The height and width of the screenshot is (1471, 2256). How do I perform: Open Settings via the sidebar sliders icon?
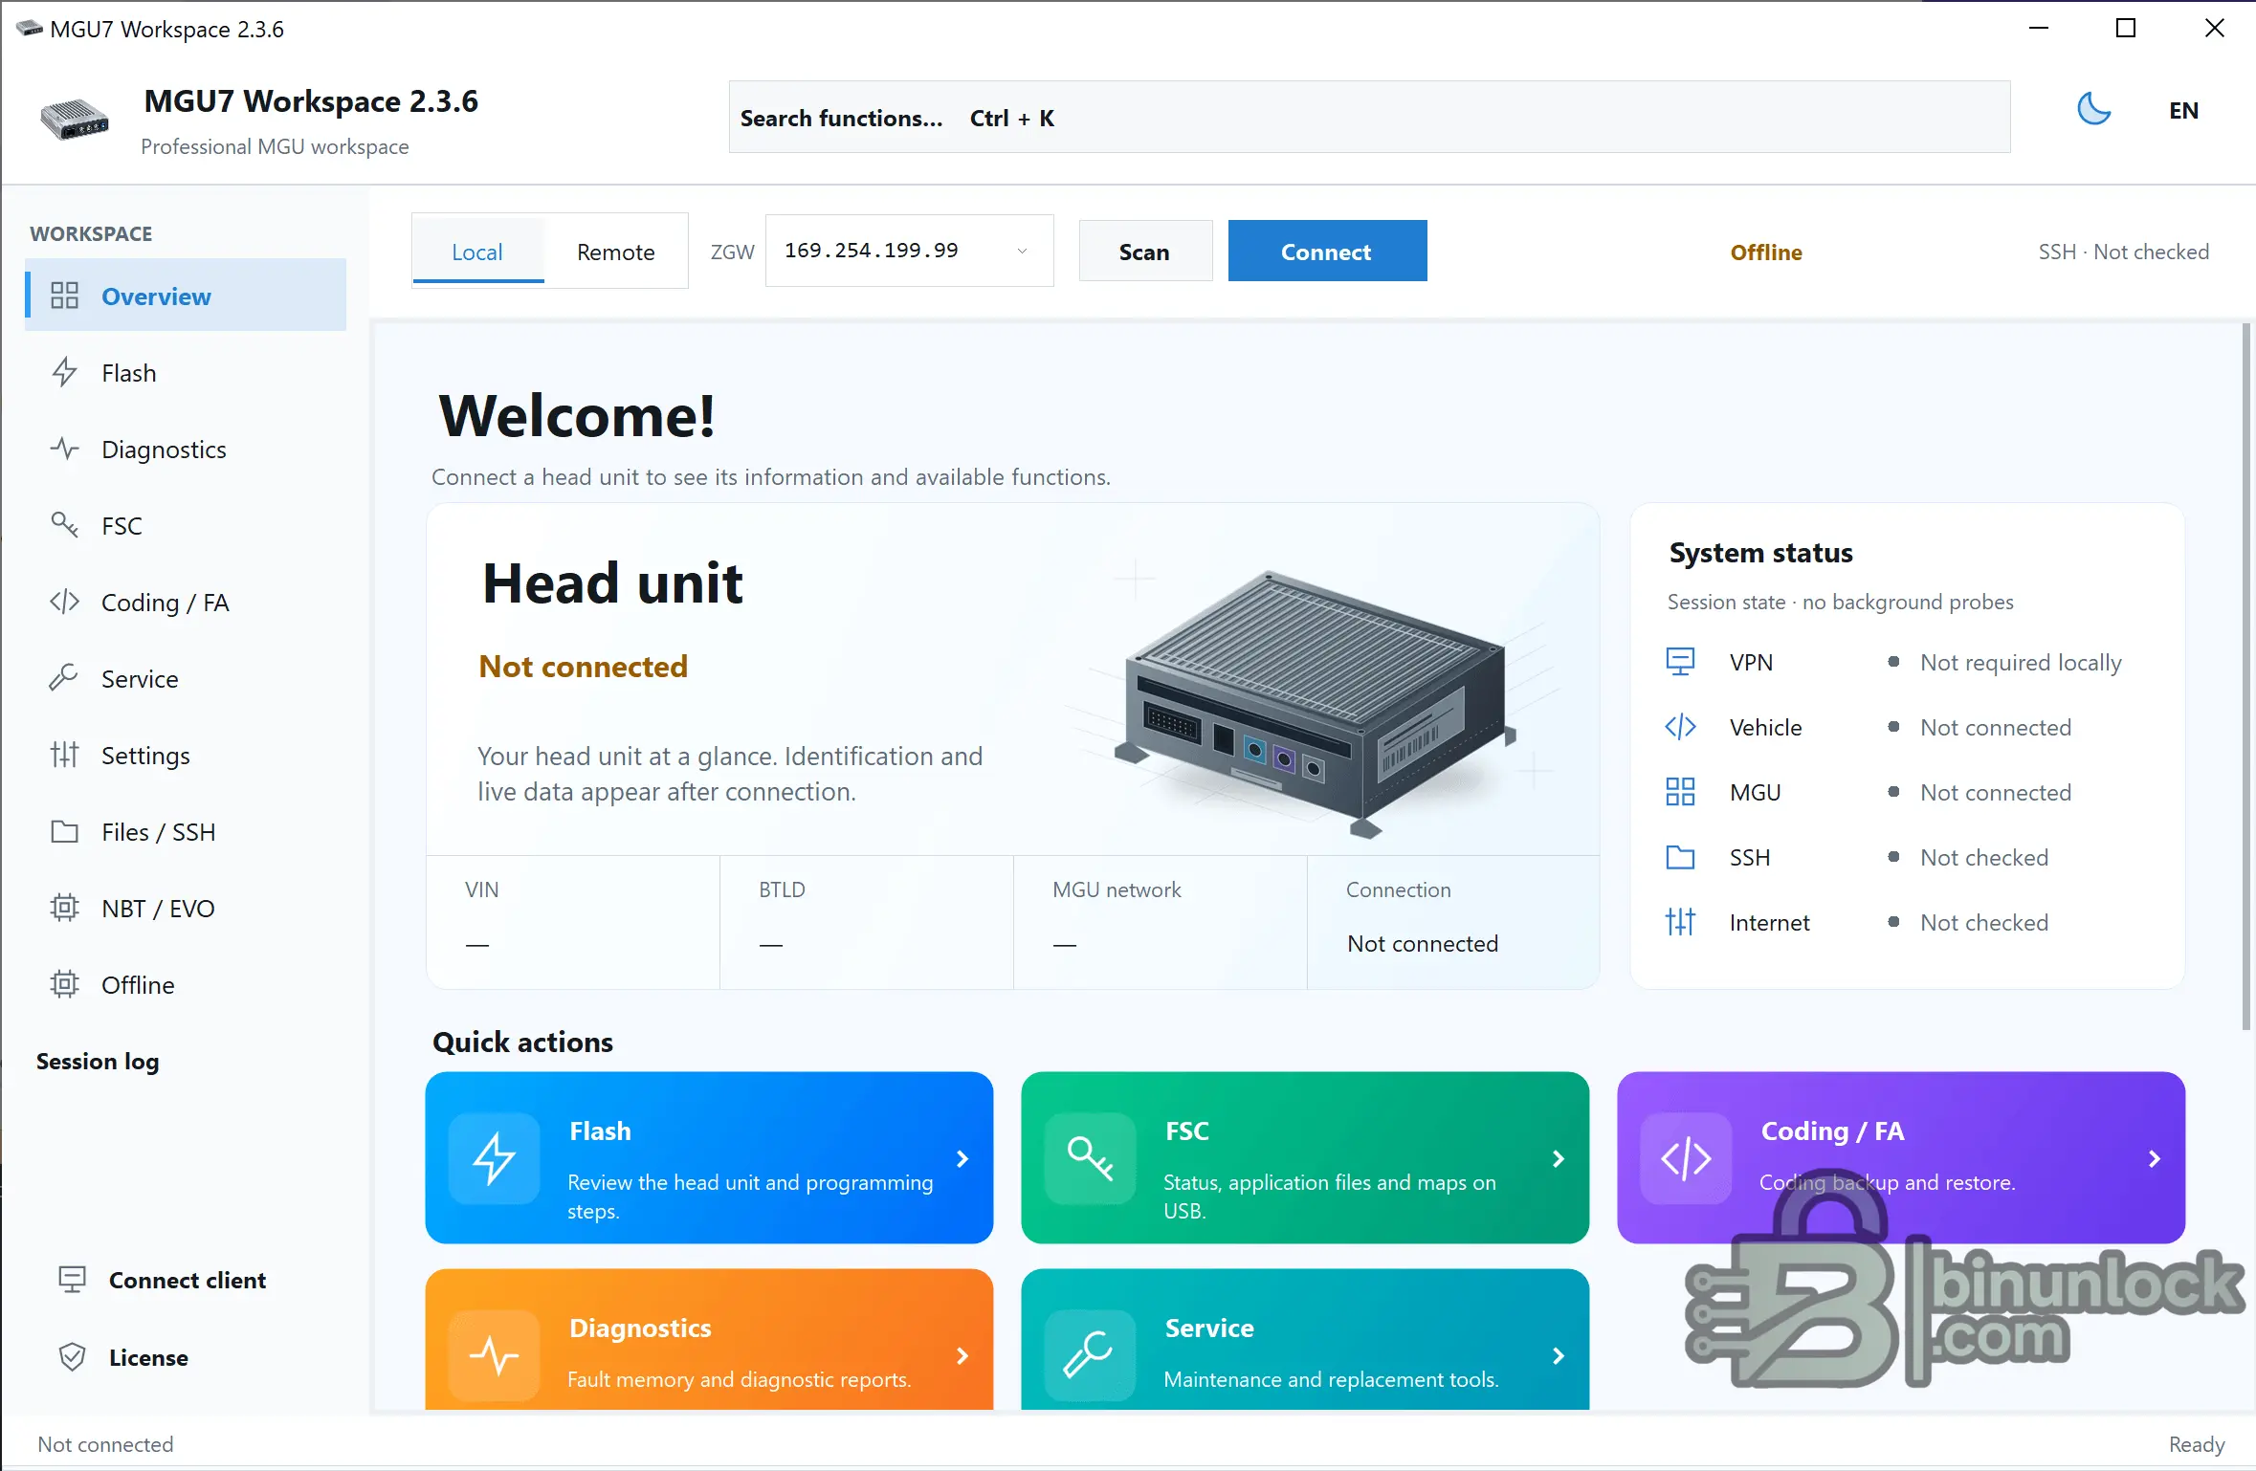point(64,755)
